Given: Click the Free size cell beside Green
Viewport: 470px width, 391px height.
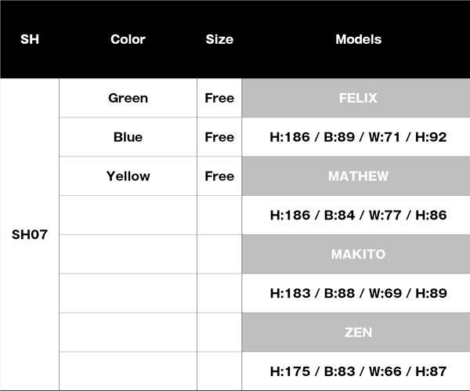Looking at the screenshot, I should click(219, 98).
